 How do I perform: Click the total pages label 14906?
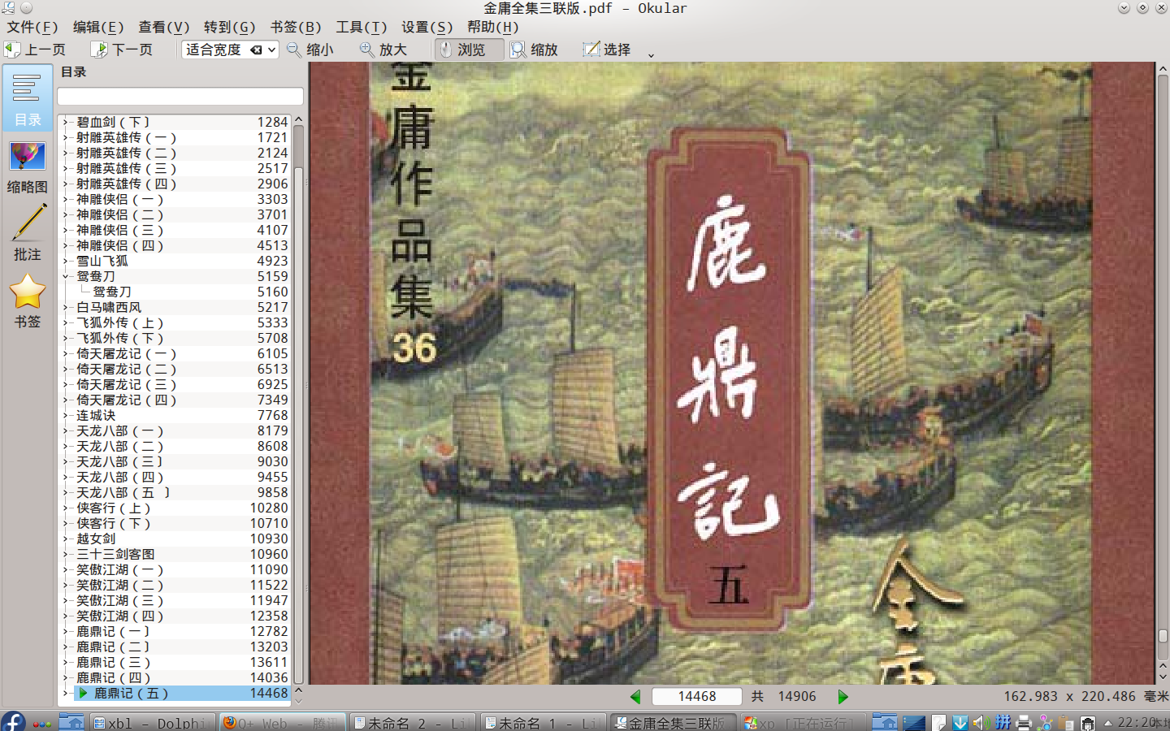coord(797,696)
